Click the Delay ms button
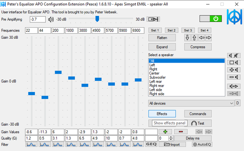 click(x=193, y=138)
